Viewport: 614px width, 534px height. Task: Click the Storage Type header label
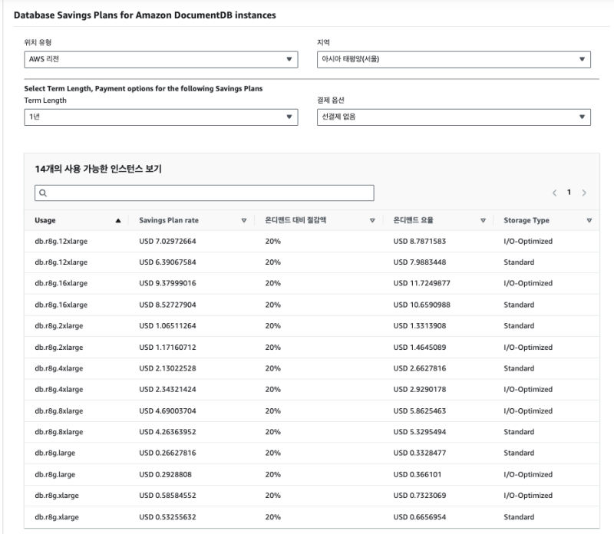pos(526,221)
